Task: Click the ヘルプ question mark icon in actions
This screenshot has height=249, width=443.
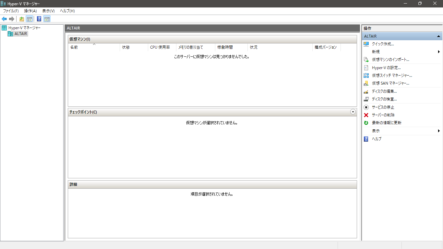Action: pos(366,139)
